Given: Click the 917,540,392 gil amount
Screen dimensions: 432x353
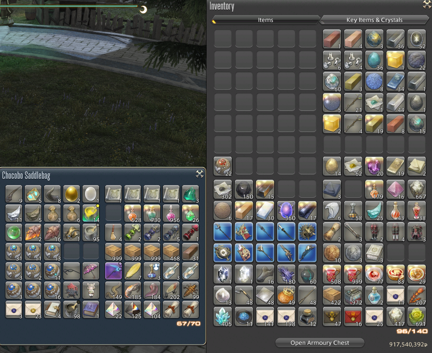Looking at the screenshot, I should coord(408,345).
